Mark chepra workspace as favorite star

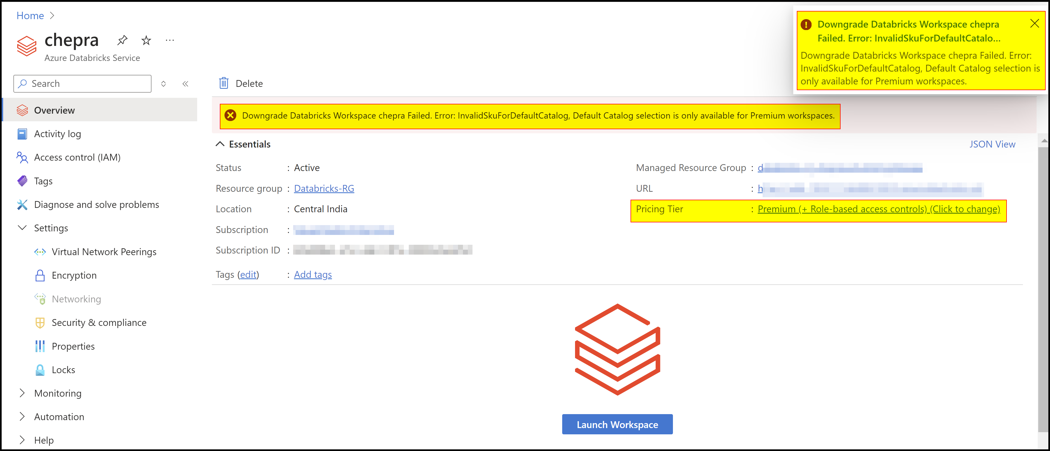pos(146,40)
